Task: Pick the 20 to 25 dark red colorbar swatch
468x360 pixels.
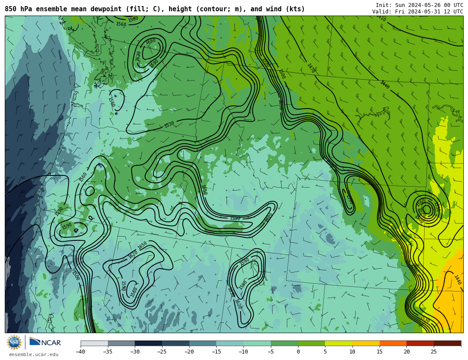Action: 420,343
